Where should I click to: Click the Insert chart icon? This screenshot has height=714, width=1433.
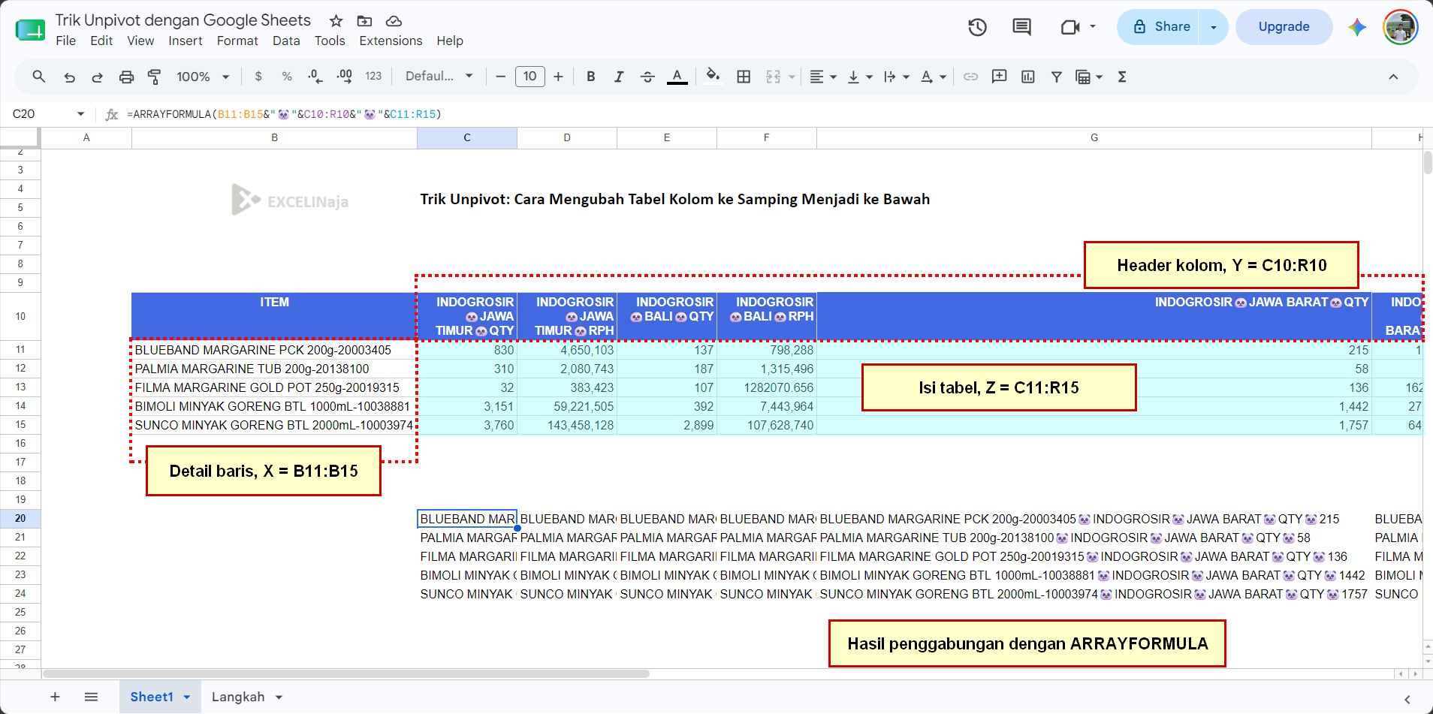1028,77
